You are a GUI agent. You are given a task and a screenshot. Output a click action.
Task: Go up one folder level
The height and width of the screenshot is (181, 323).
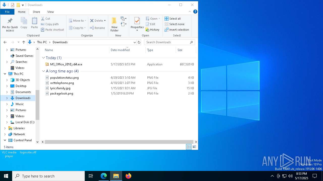[x=24, y=42]
